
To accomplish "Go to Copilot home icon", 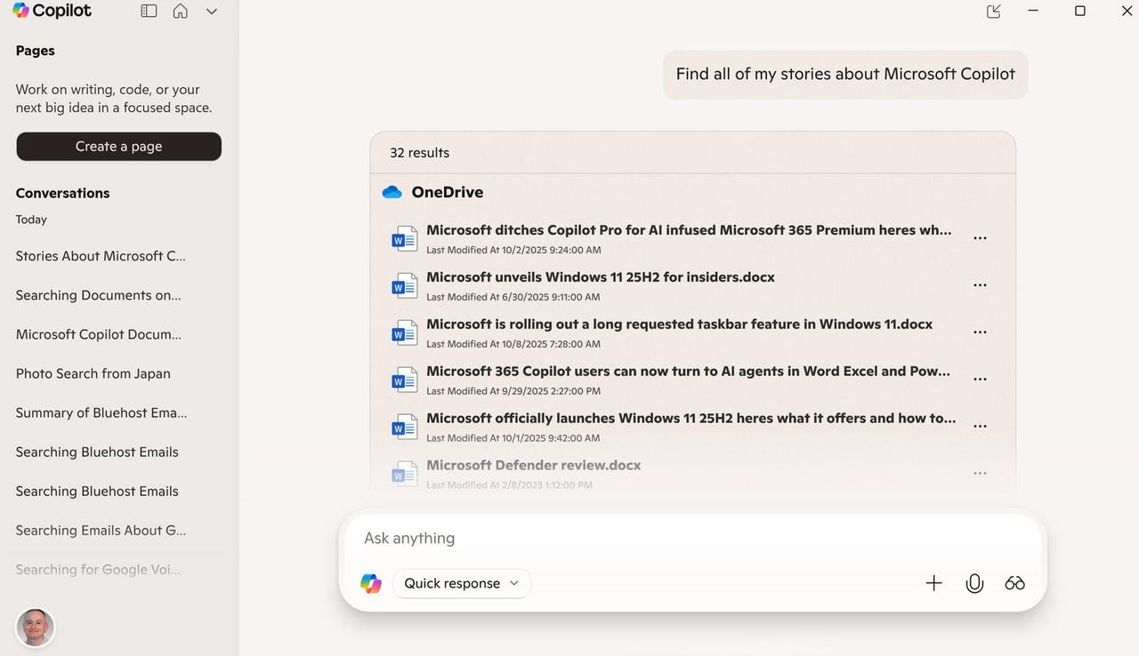I will click(x=181, y=12).
